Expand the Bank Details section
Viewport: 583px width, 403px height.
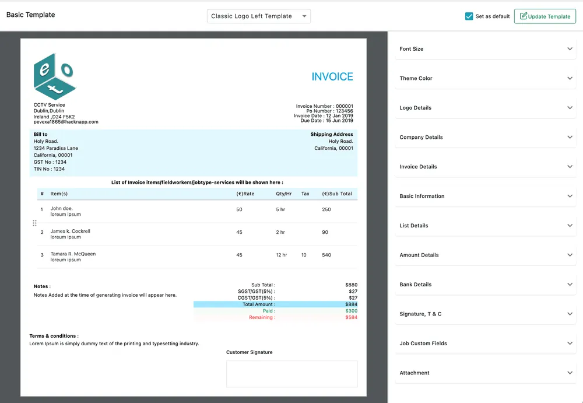pos(486,284)
